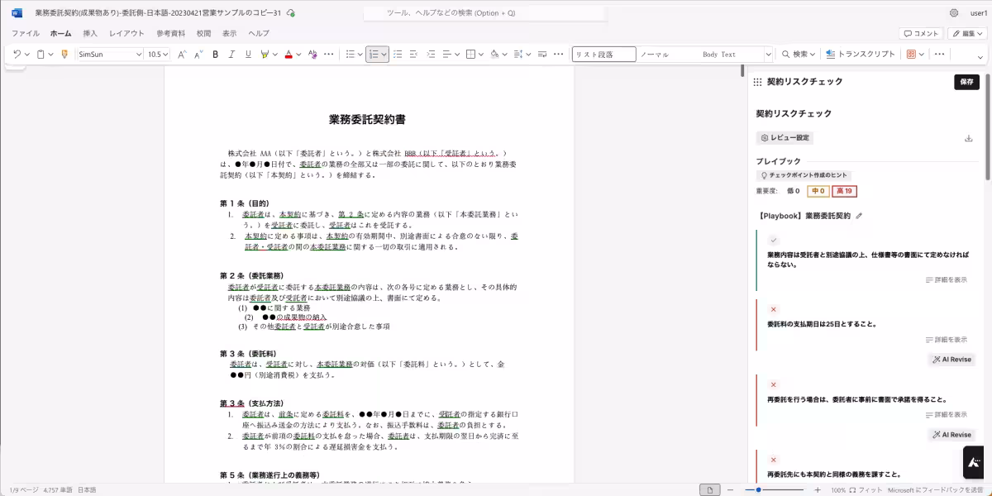Click the 保存 (Save) button in risk panel
The width and height of the screenshot is (992, 496).
(966, 82)
